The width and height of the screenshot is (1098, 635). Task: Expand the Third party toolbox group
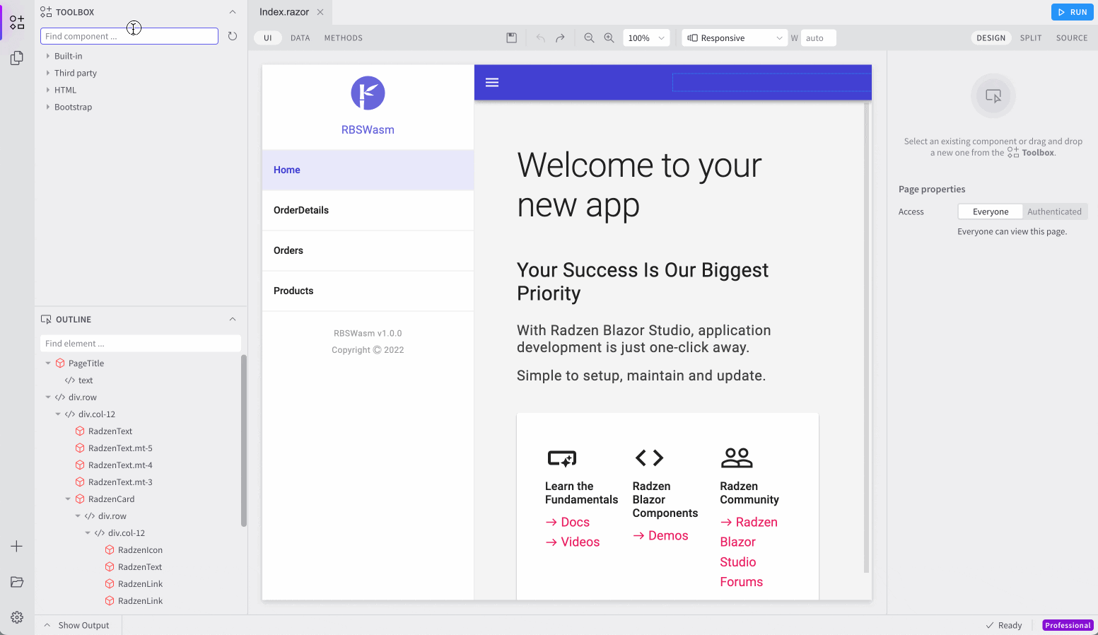click(48, 73)
